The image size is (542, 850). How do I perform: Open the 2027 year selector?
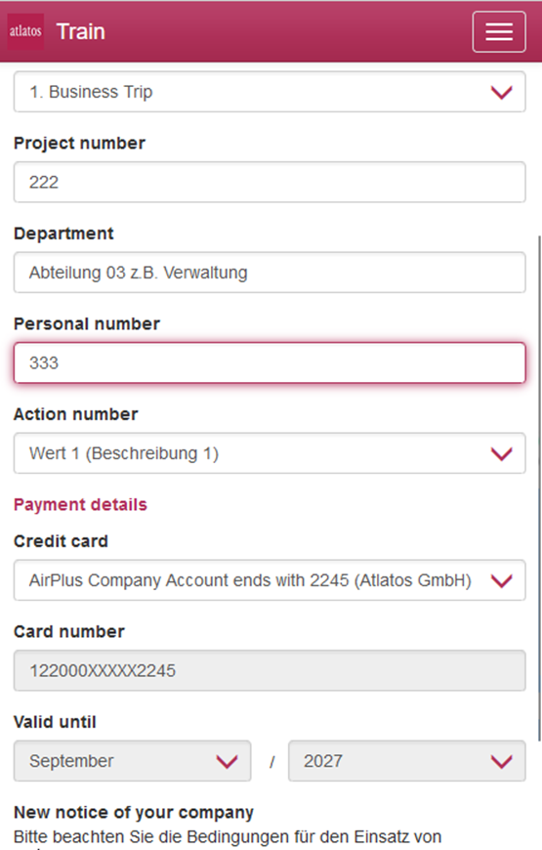point(406,761)
